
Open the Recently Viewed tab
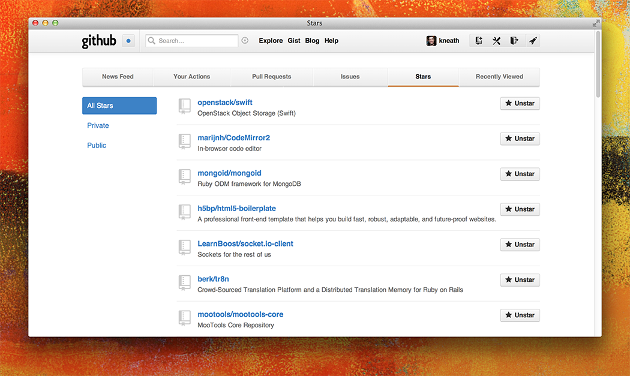[499, 77]
